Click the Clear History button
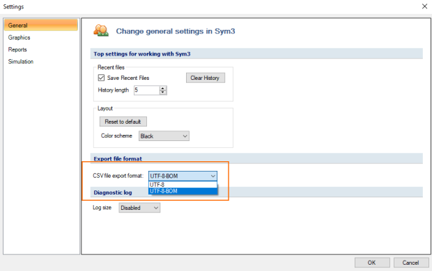432x271 pixels. click(x=206, y=78)
